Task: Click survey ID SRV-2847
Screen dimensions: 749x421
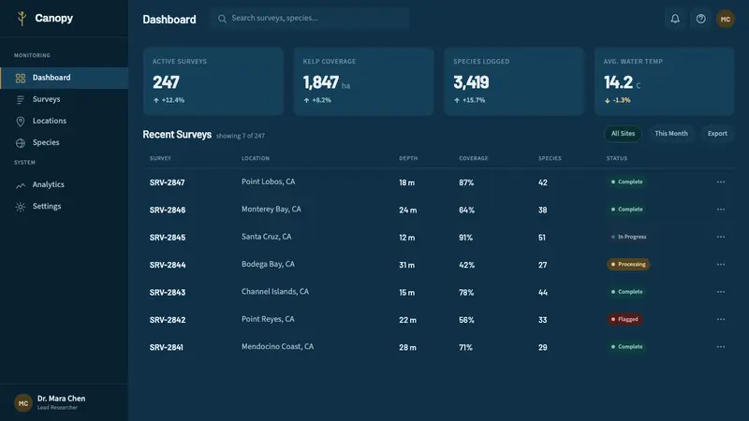Action: (168, 182)
